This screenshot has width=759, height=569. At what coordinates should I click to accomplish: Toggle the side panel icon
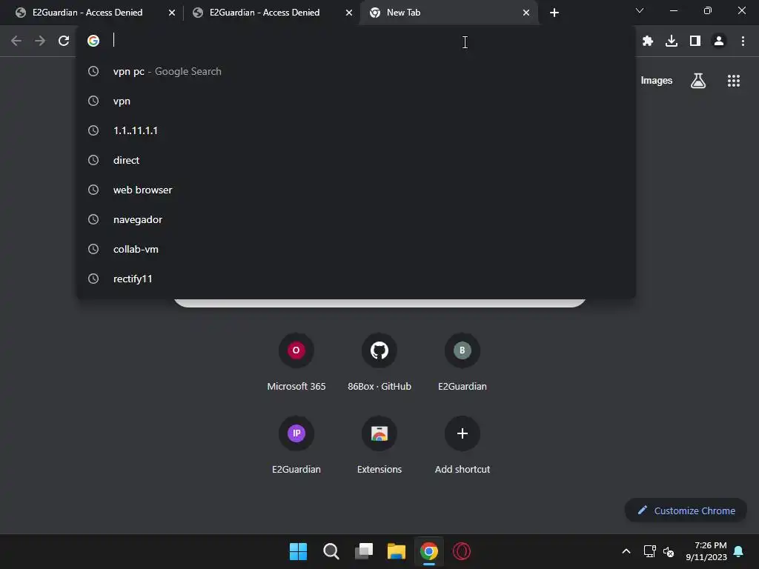tap(695, 41)
